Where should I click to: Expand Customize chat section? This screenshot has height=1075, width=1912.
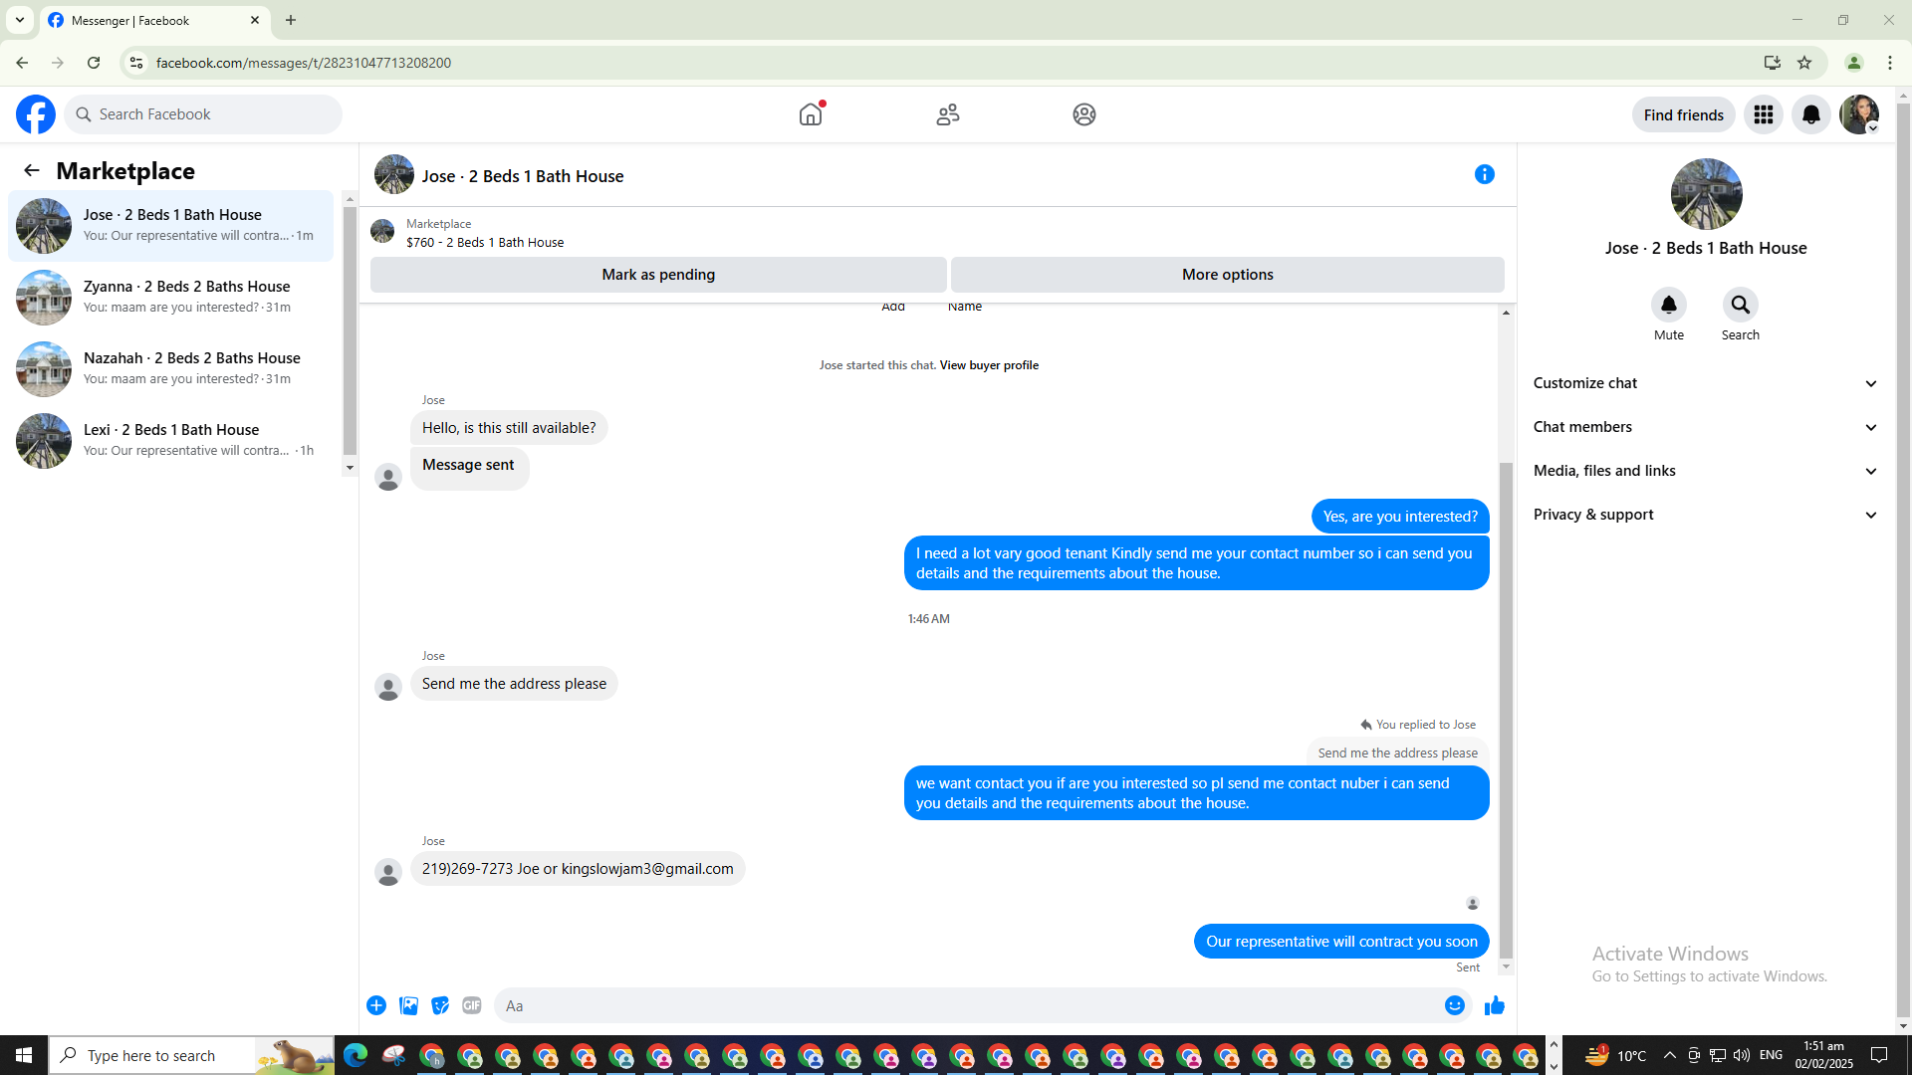(x=1705, y=383)
